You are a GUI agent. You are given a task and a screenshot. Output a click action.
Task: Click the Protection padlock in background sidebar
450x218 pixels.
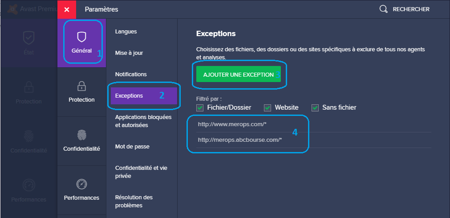click(x=28, y=87)
